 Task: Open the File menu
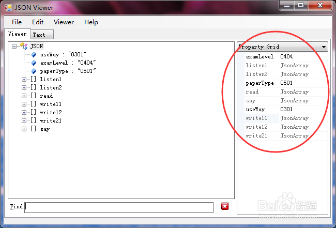point(17,22)
